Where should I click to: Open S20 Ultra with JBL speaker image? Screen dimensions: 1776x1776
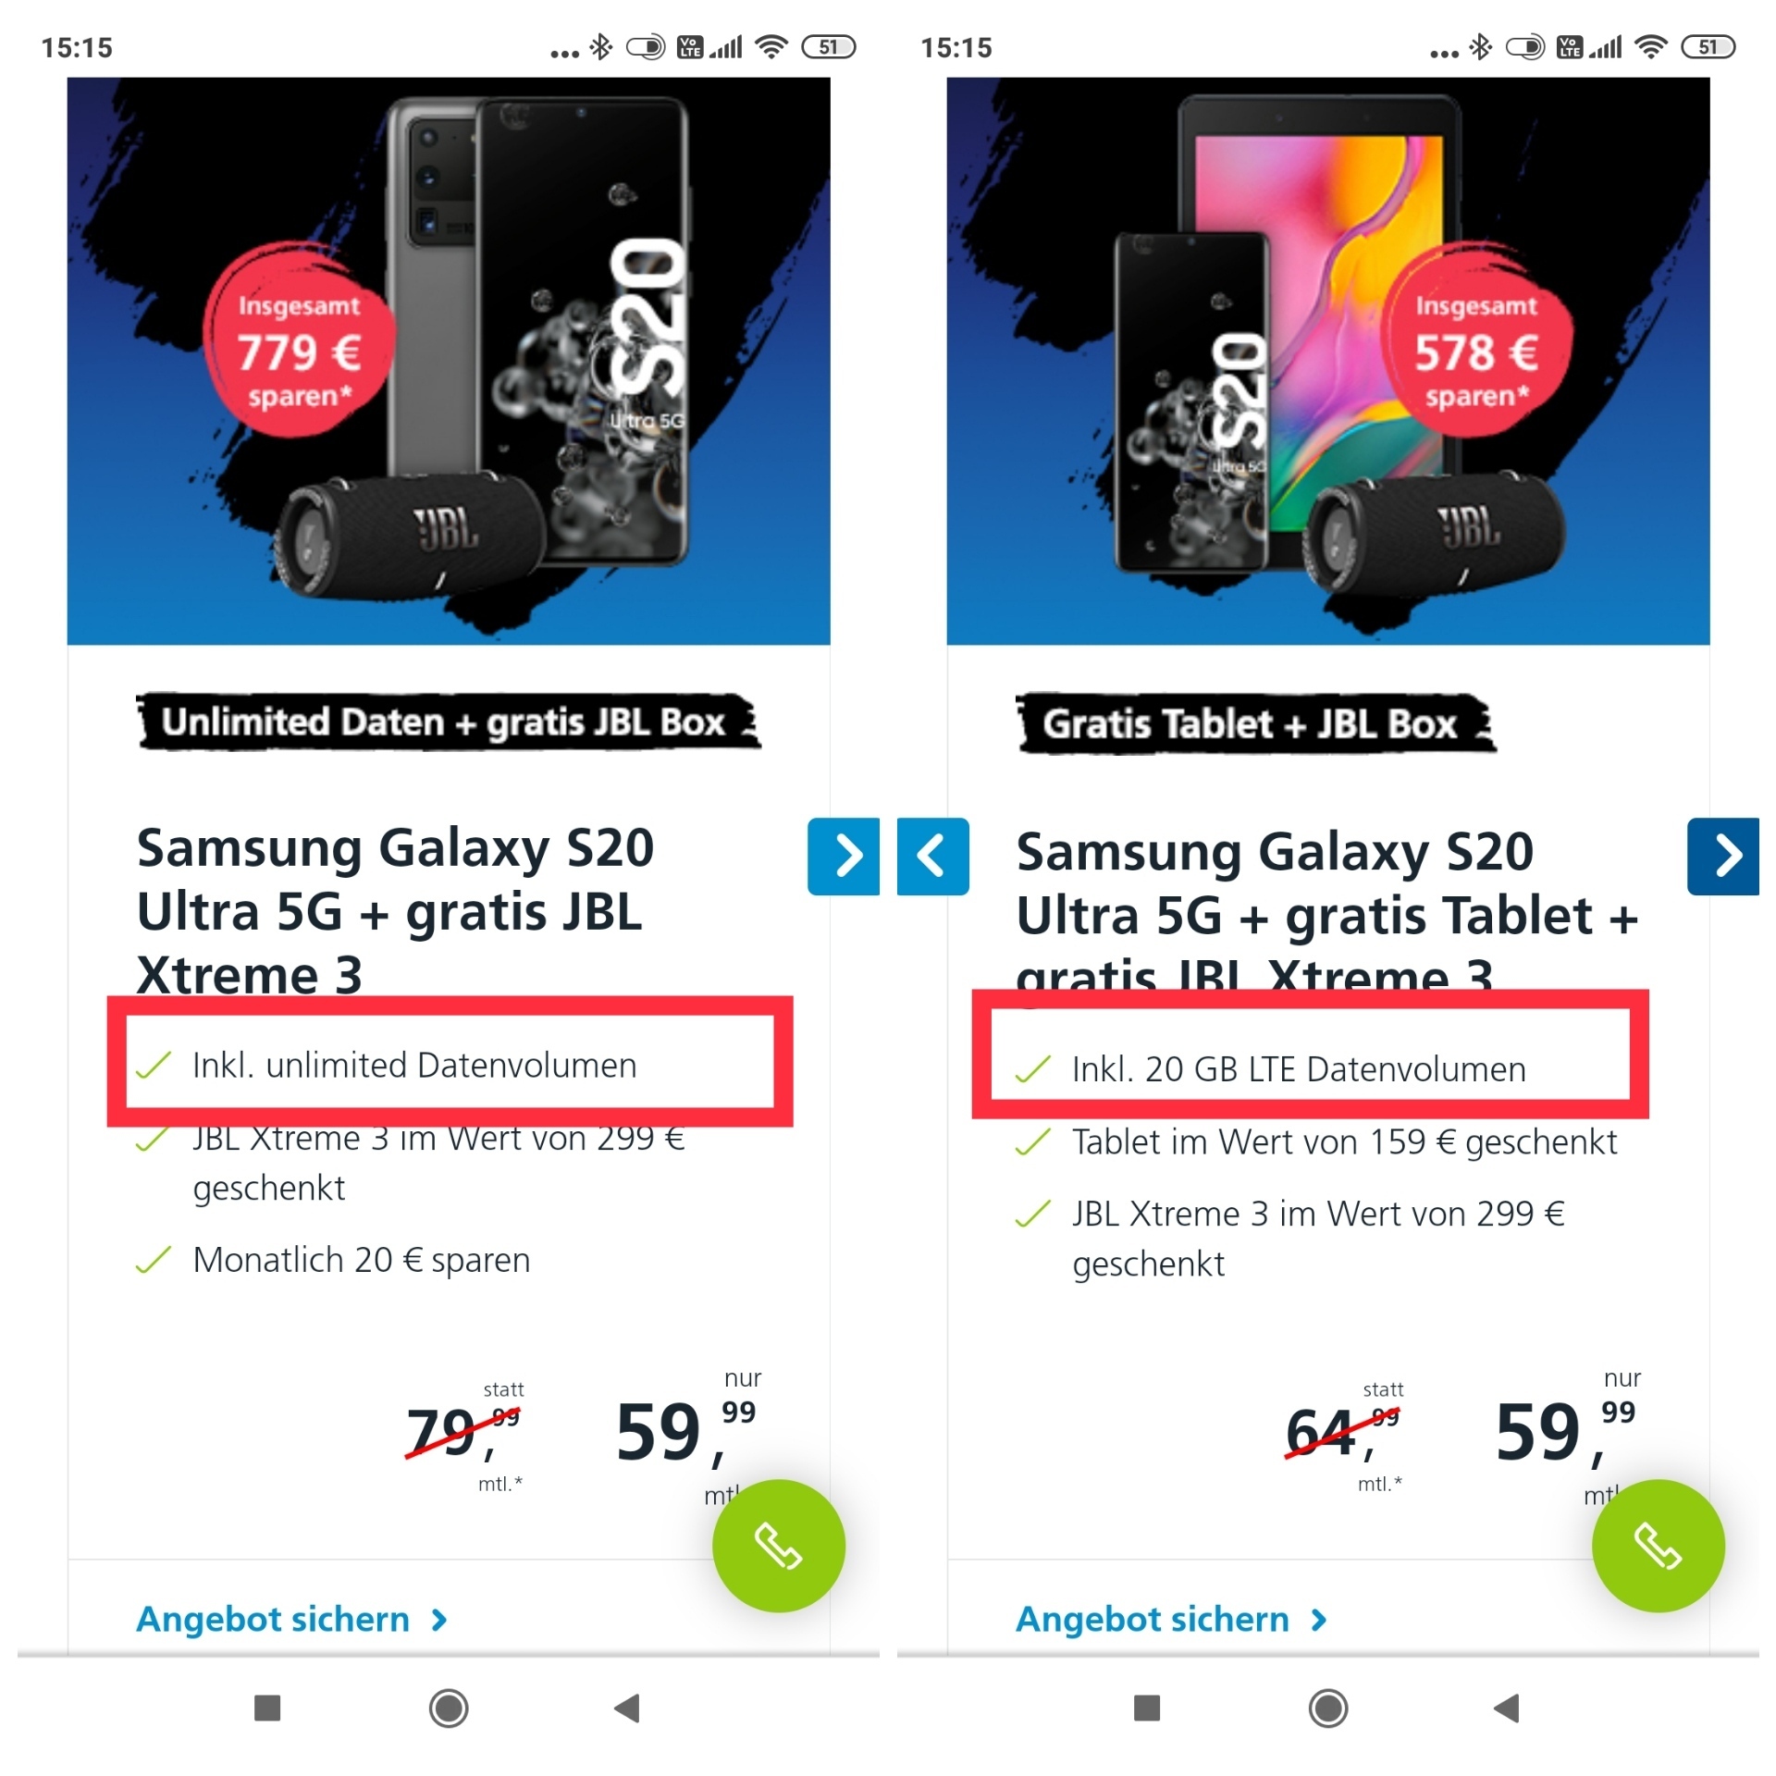point(449,361)
